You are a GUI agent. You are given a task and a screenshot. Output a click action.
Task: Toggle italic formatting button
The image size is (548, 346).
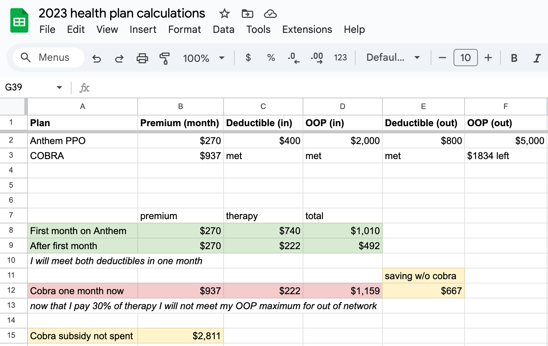(537, 58)
